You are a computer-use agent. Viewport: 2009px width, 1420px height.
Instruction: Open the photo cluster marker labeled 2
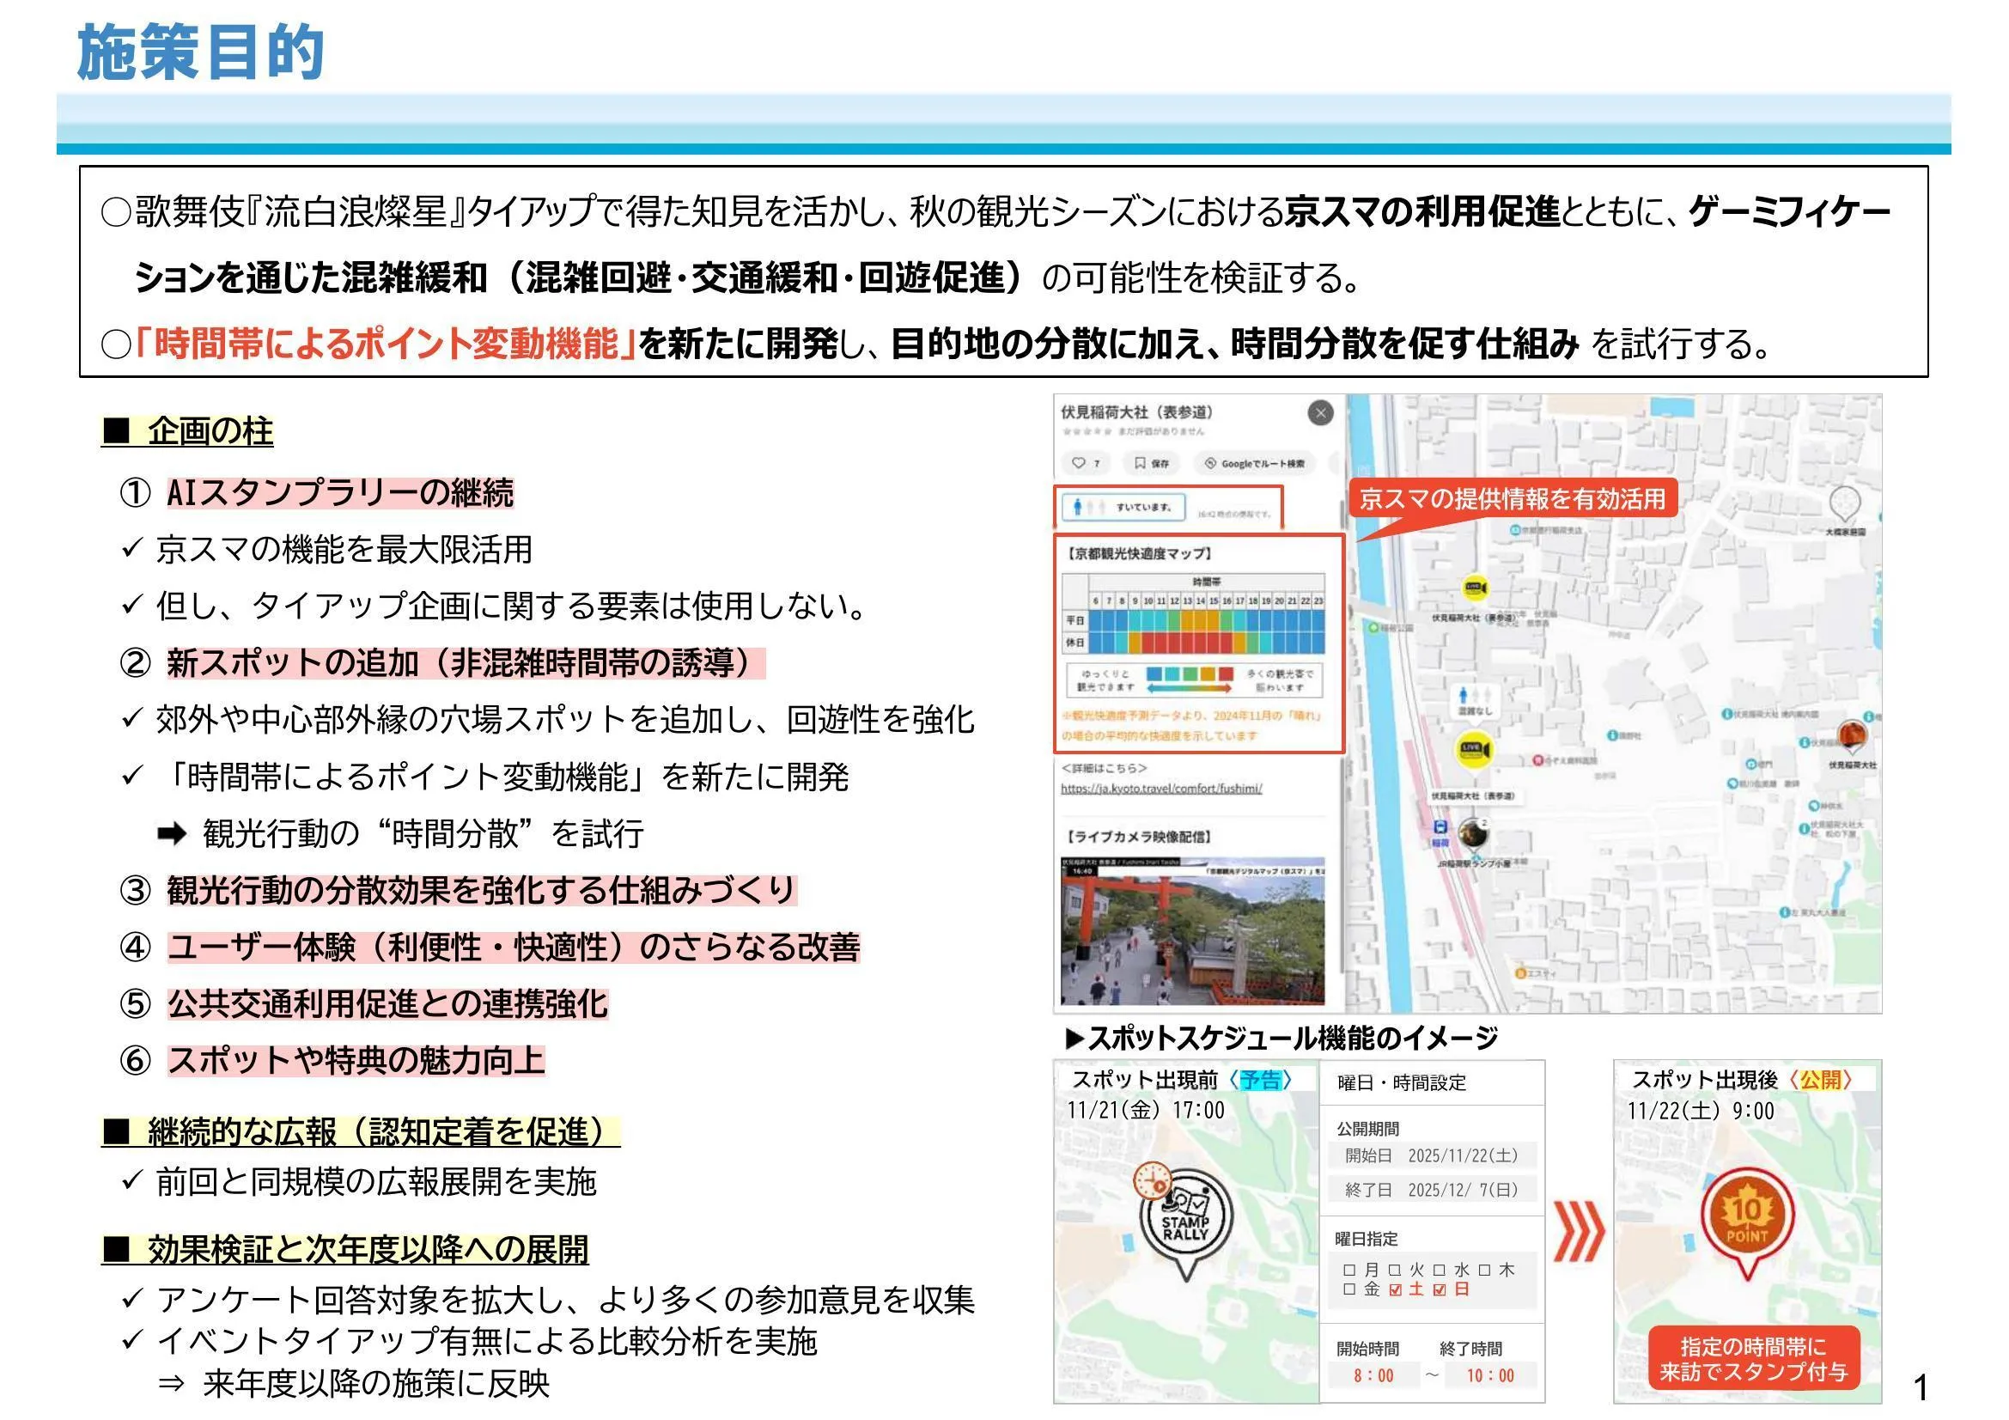point(1473,832)
